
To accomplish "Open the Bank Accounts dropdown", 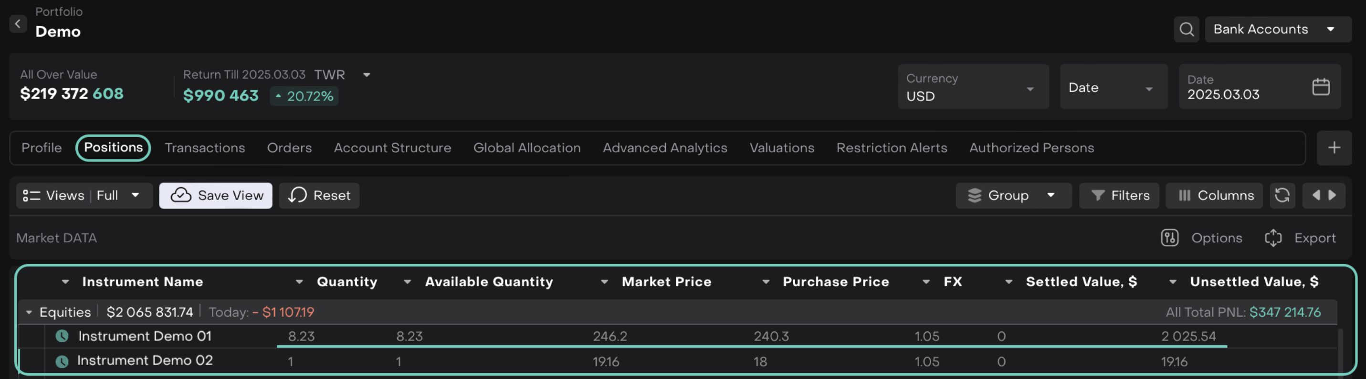I will click(1278, 29).
